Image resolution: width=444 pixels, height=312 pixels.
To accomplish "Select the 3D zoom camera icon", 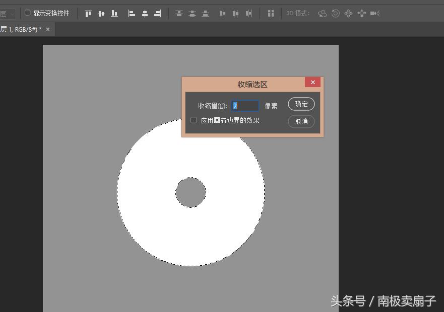I will [x=361, y=13].
